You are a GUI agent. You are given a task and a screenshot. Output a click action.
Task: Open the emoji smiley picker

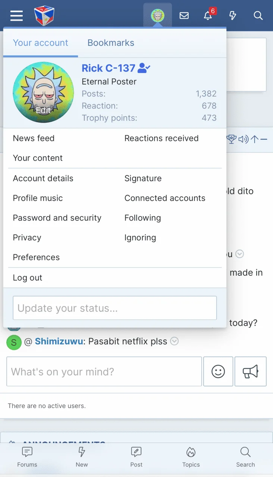point(218,371)
